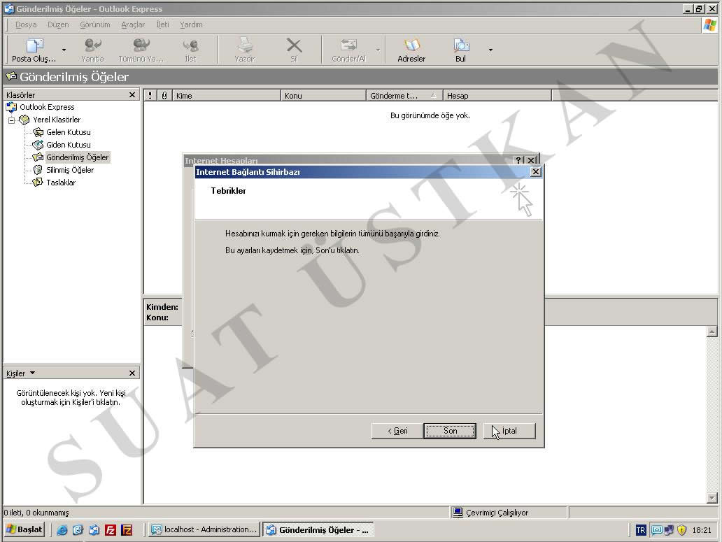
Task: Open the Taslaklar folder
Action: [61, 183]
